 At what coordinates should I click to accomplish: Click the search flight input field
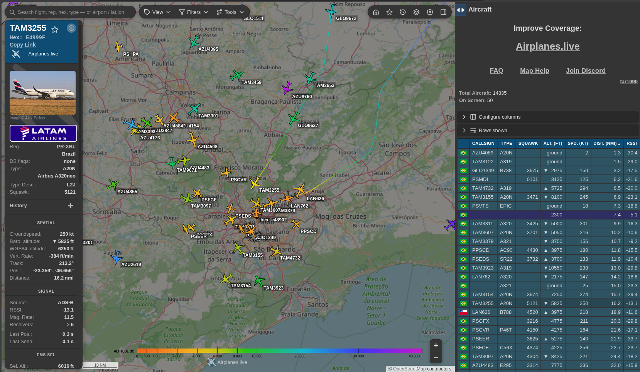click(70, 12)
